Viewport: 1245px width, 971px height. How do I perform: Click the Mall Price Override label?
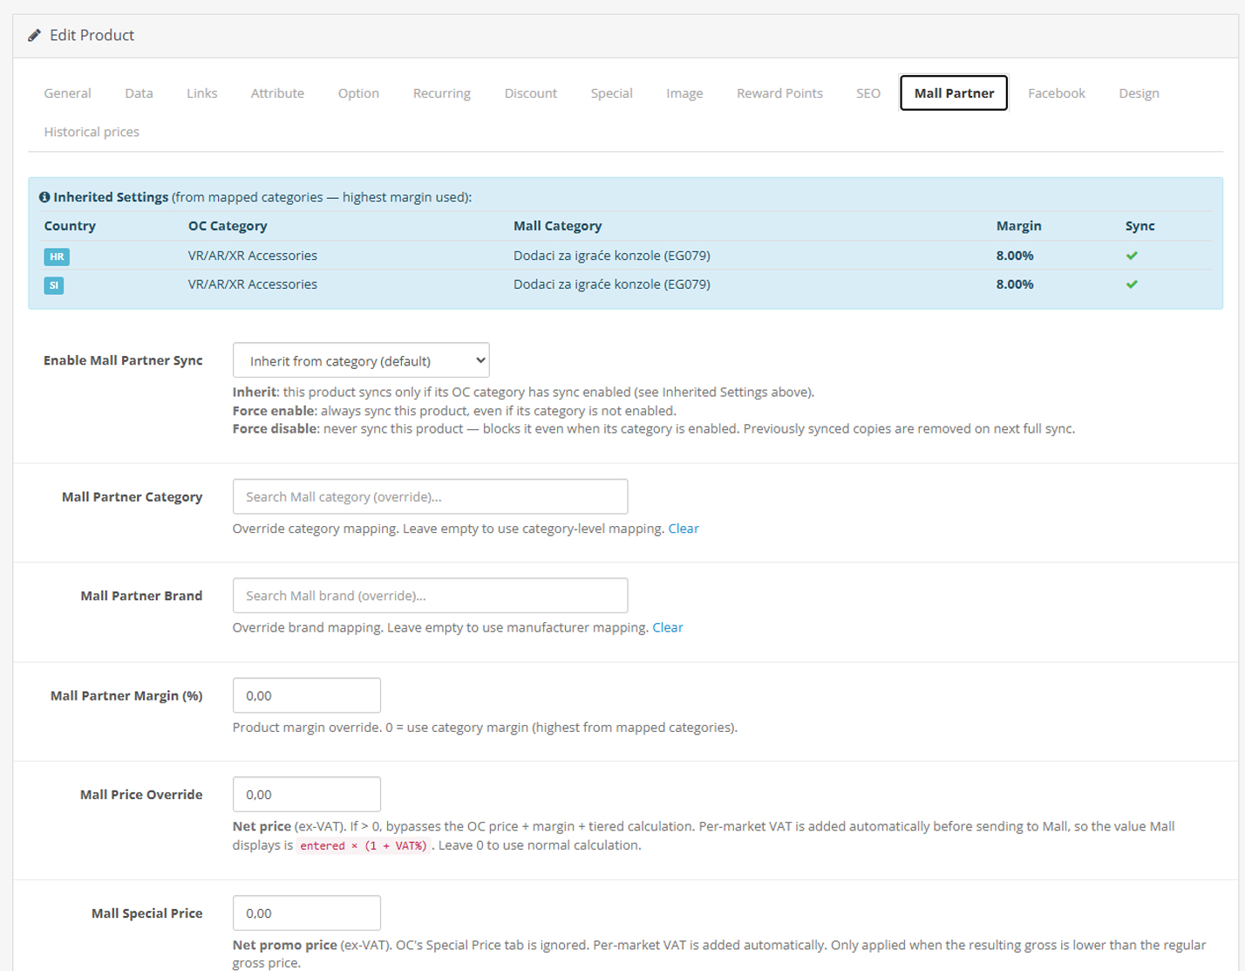click(x=141, y=794)
